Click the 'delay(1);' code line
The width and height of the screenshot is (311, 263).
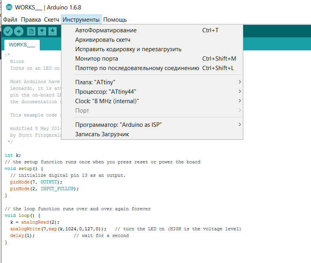22,235
